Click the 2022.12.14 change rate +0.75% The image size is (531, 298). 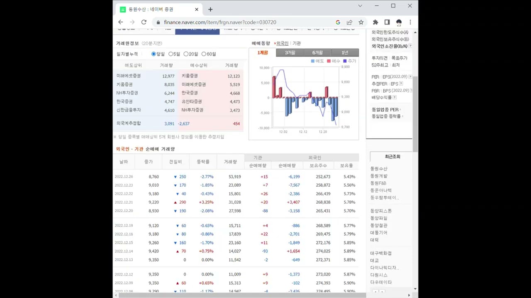(206, 251)
